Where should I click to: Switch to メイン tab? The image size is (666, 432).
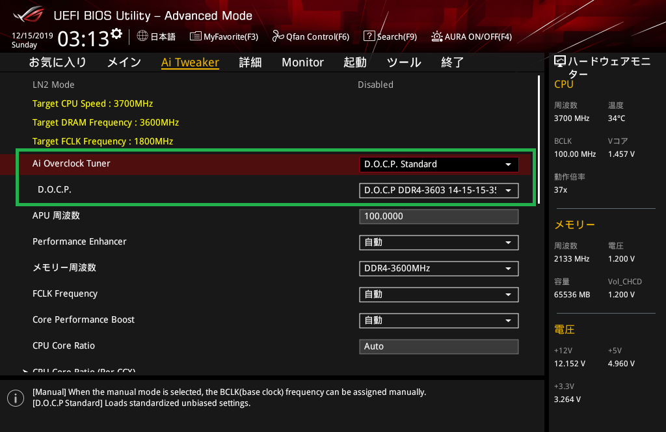tap(124, 62)
